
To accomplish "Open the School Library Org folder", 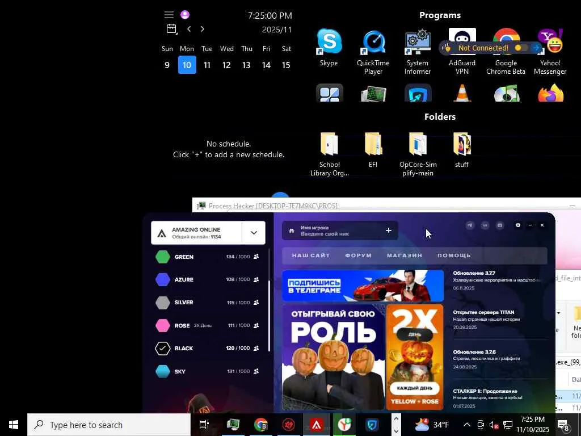I will tap(330, 154).
